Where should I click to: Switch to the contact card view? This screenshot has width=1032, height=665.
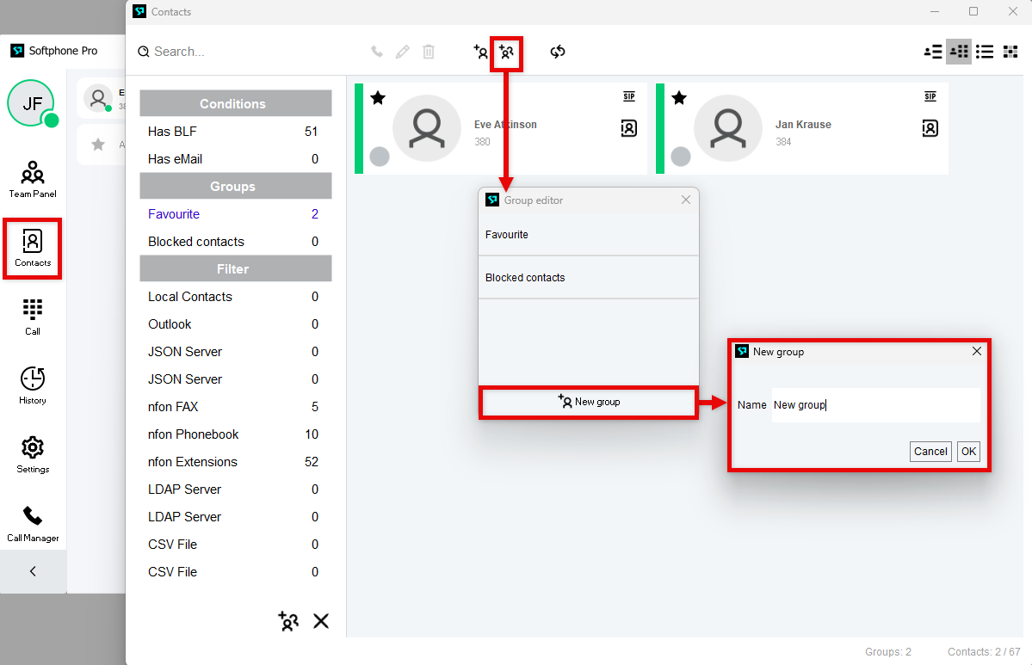coord(959,52)
